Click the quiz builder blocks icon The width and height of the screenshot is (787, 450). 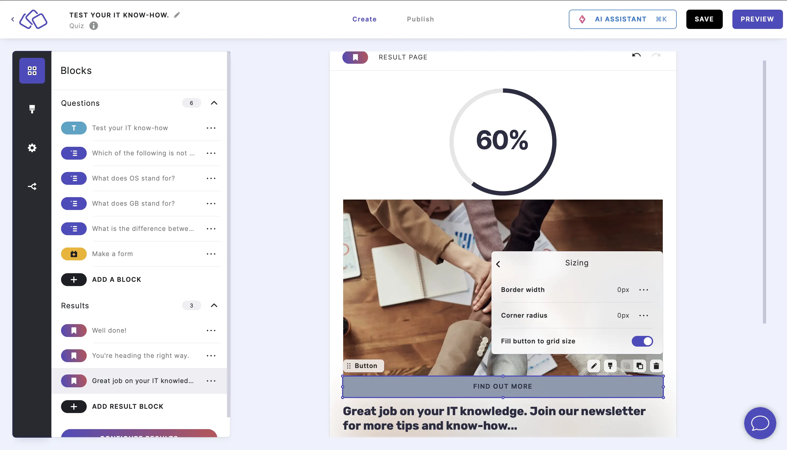(32, 70)
